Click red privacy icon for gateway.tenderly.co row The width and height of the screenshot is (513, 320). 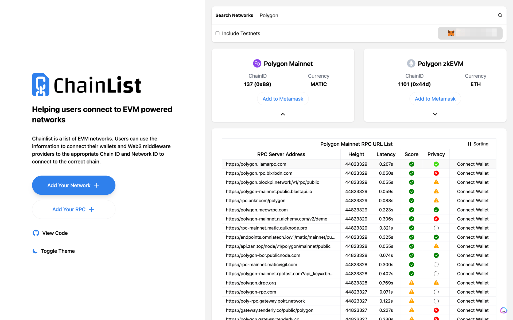tap(436, 310)
